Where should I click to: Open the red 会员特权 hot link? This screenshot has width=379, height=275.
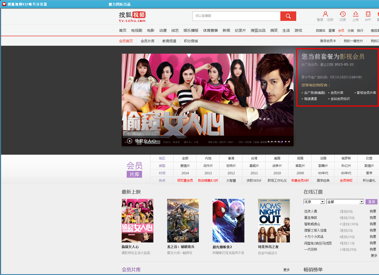[346, 181]
